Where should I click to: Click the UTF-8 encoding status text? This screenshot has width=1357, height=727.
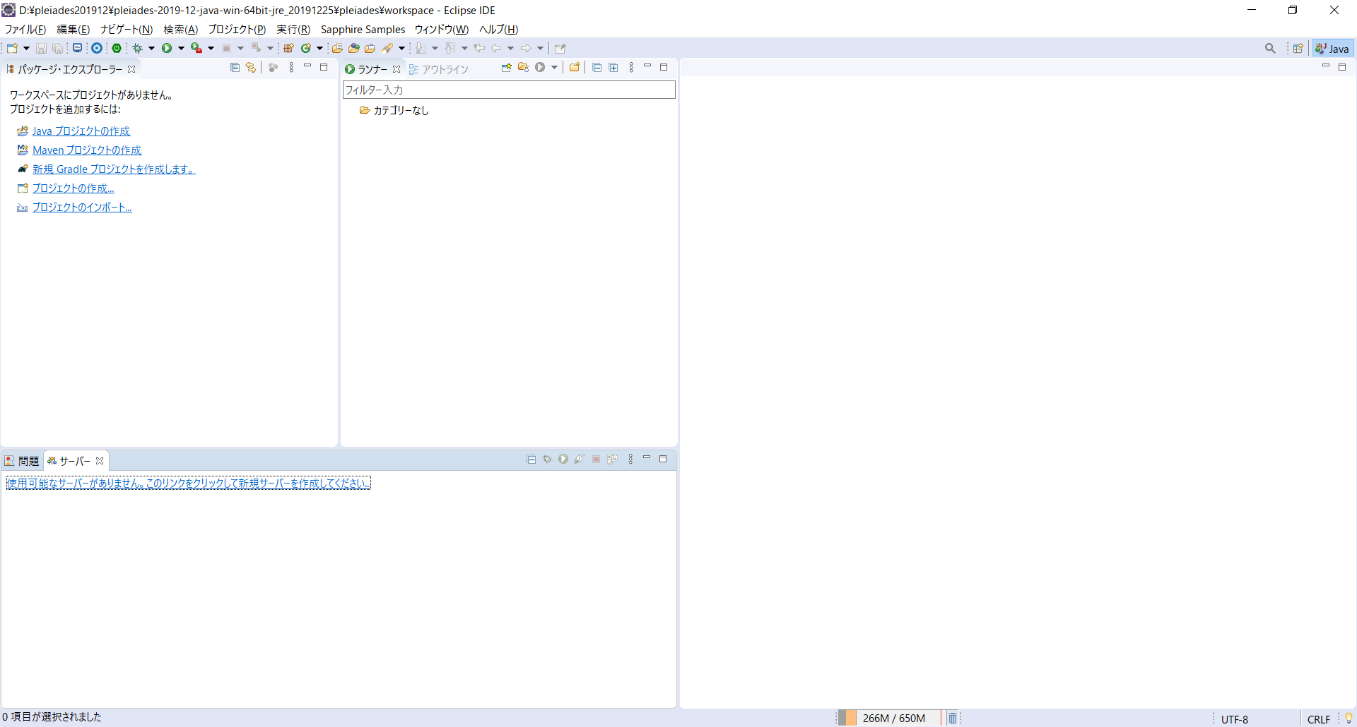pos(1235,719)
